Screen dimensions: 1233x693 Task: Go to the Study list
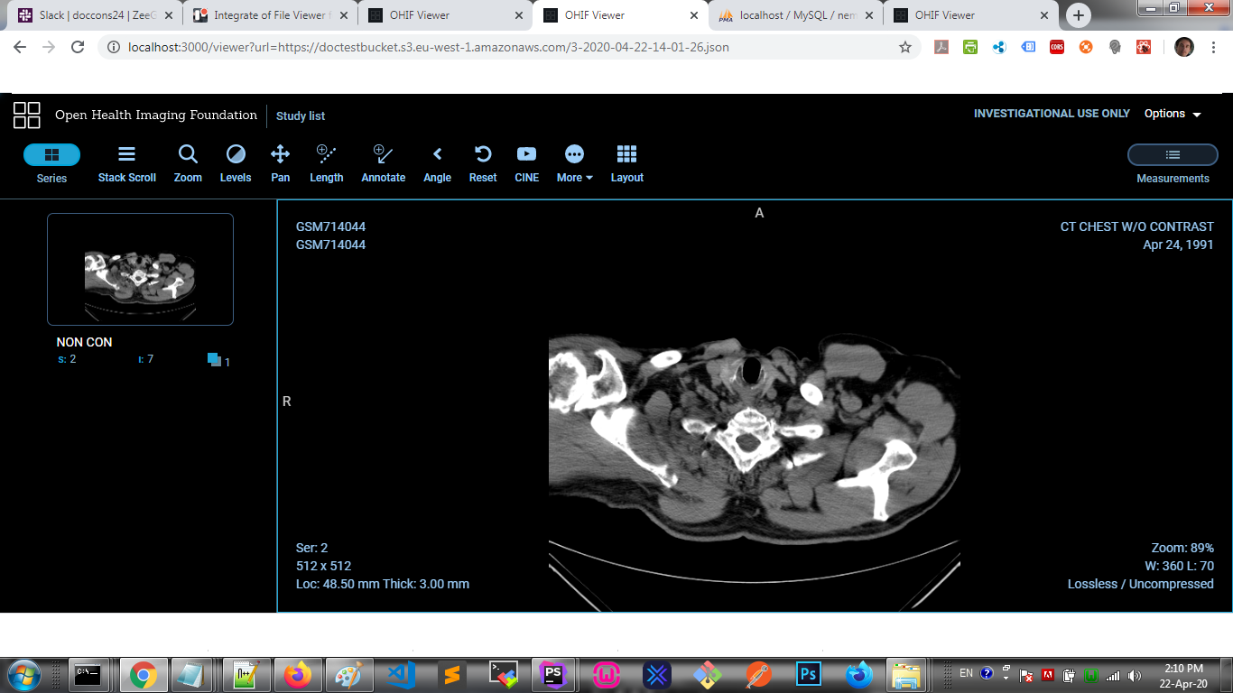click(301, 115)
